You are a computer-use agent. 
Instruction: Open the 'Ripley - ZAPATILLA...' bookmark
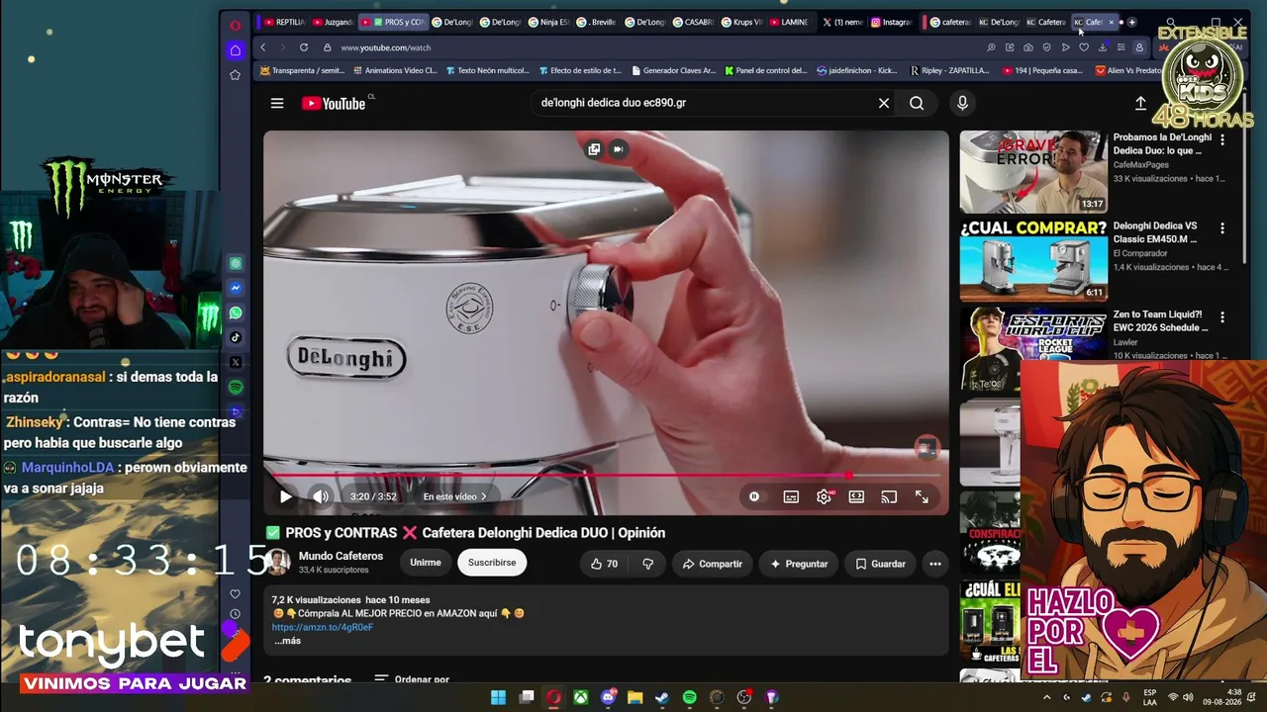point(949,71)
